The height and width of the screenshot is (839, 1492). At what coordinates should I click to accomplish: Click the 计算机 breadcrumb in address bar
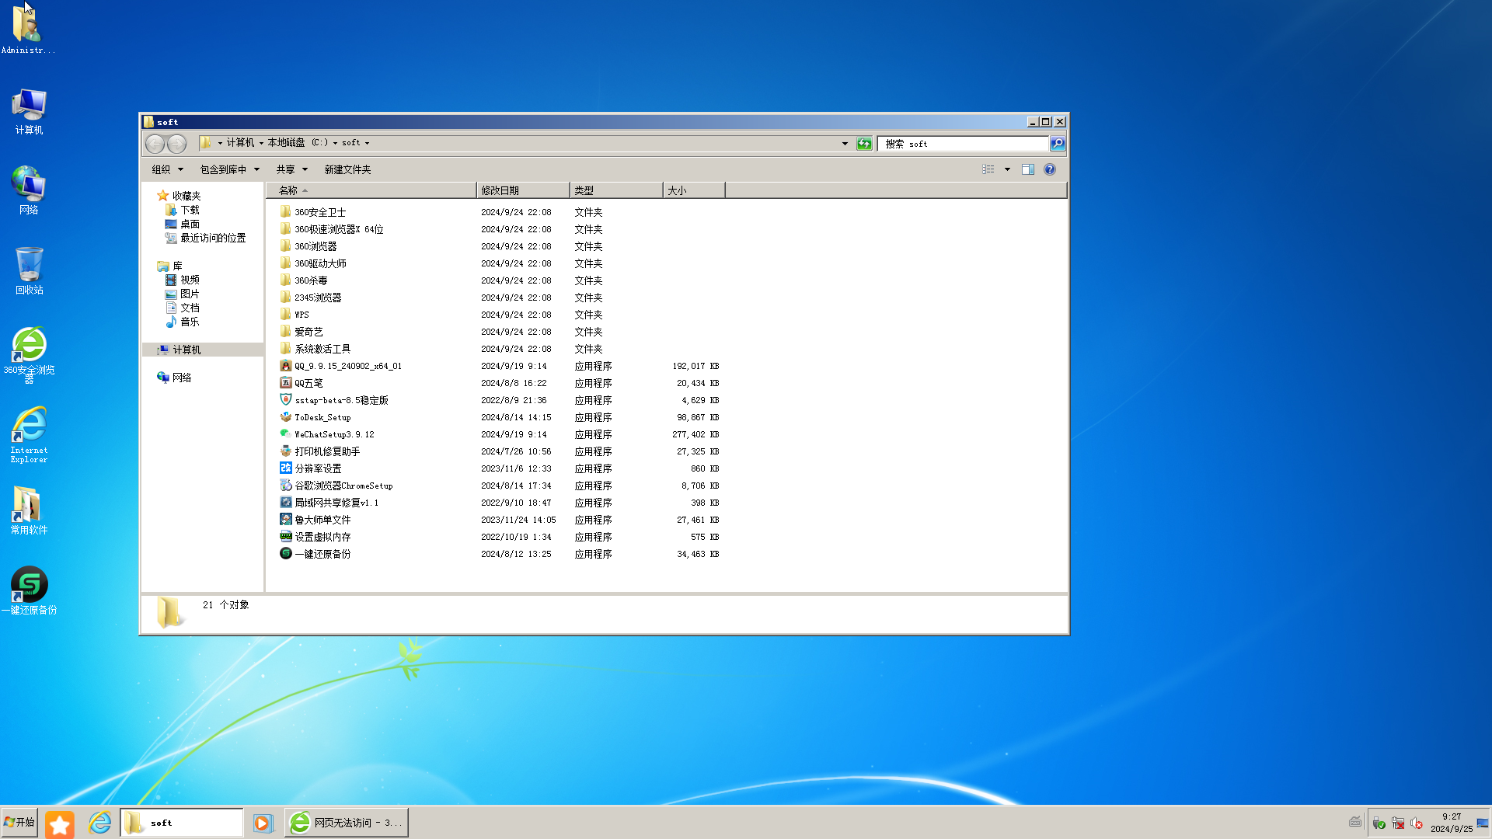click(240, 143)
